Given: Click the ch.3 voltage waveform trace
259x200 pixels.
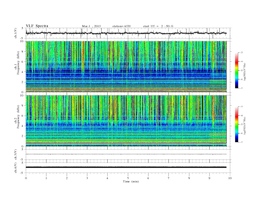Looking at the screenshot, I should pos(126,154).
